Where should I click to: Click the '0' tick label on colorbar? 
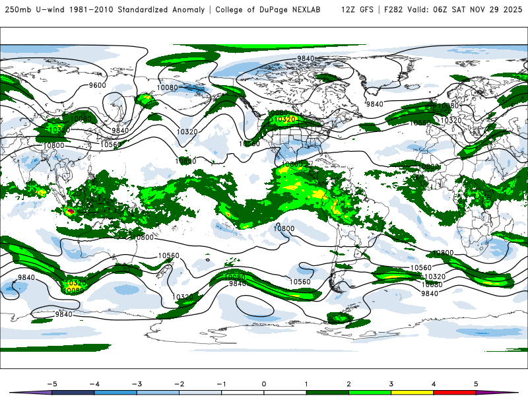[263, 384]
